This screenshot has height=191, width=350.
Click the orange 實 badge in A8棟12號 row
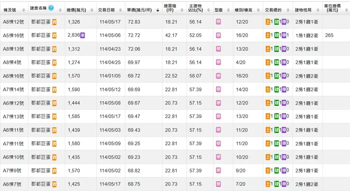tap(55, 22)
